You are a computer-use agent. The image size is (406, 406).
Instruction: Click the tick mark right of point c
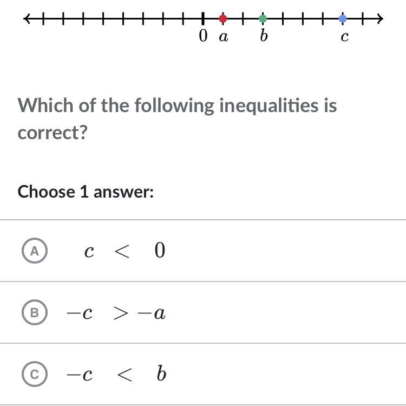tap(363, 19)
